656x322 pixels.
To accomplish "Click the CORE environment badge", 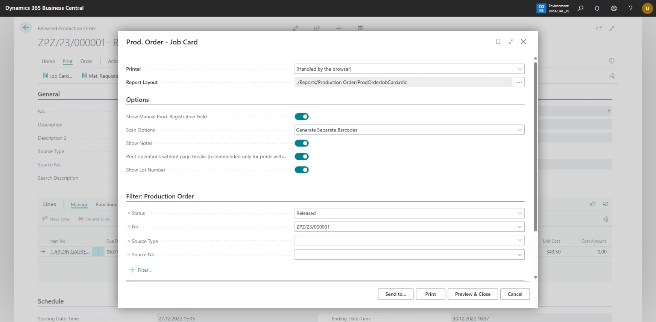I will coord(541,8).
